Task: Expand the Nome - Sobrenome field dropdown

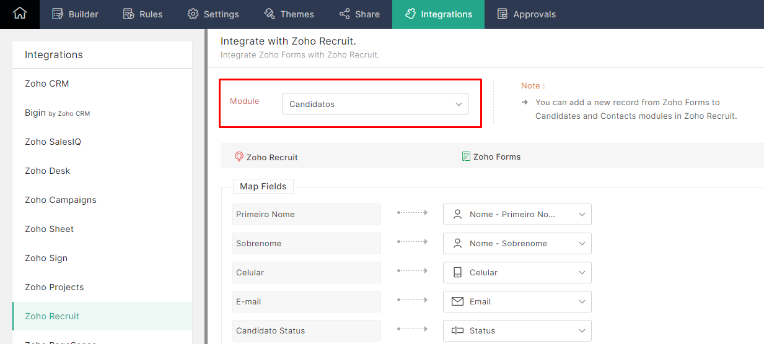Action: pos(517,244)
